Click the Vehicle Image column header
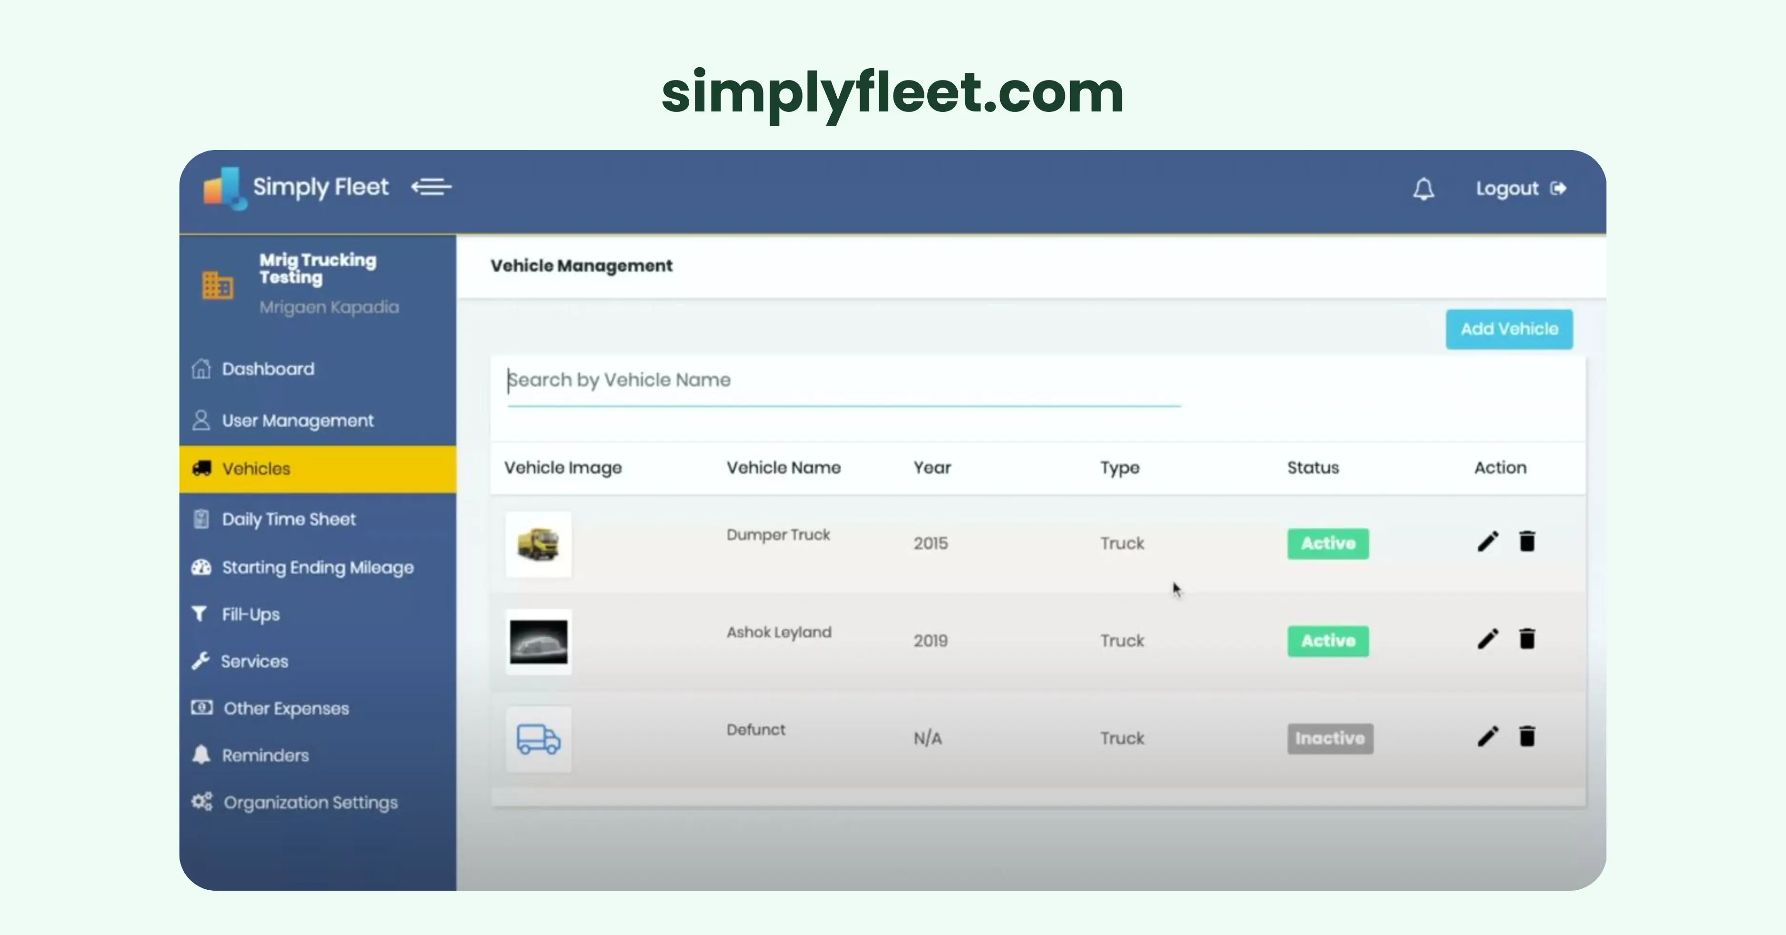This screenshot has width=1786, height=935. (x=563, y=468)
